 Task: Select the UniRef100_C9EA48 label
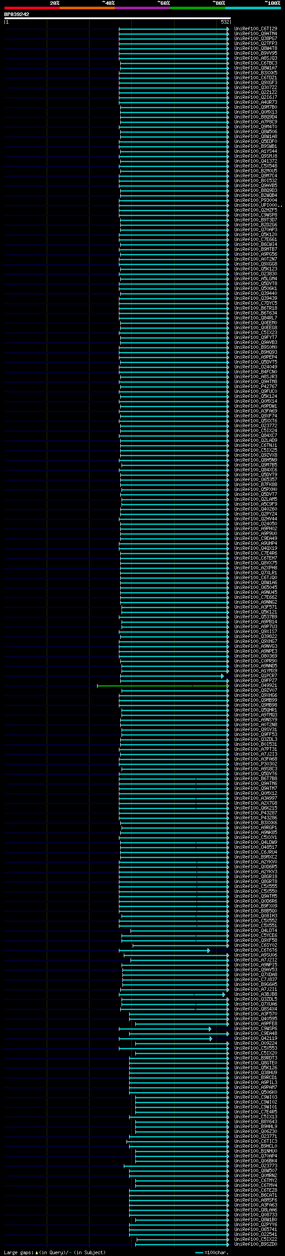[255, 1033]
